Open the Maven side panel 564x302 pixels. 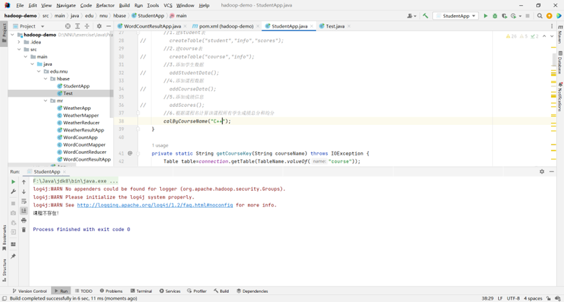coord(560,34)
